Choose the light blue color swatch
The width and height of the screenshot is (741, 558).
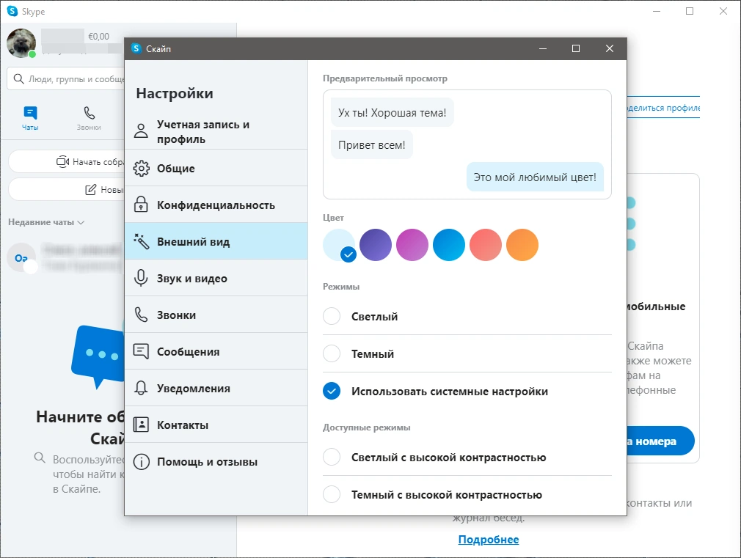pyautogui.click(x=339, y=245)
